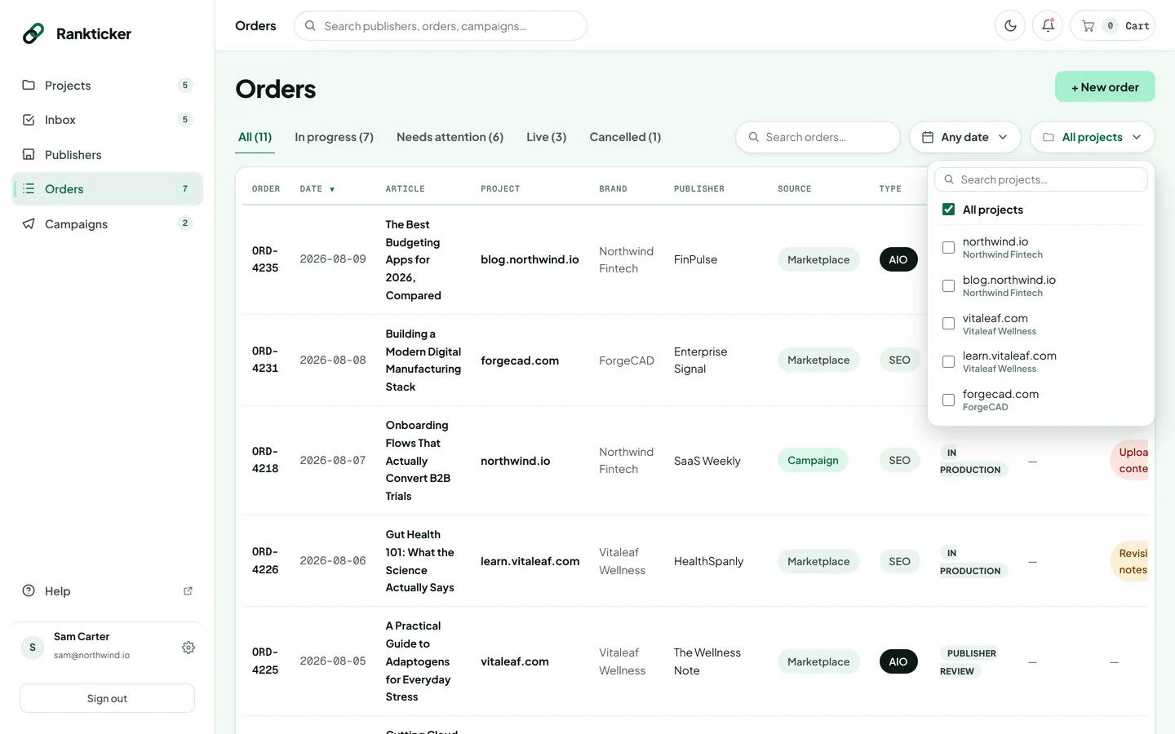Sort by the DATE column arrow
This screenshot has width=1175, height=734.
tap(332, 189)
